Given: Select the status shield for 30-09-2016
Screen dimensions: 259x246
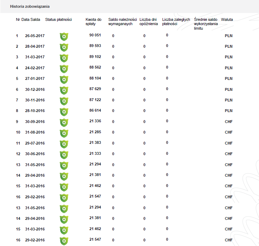Looking at the screenshot, I should [x=64, y=123].
